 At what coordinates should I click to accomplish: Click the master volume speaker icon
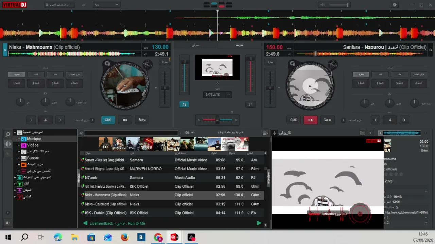point(322,5)
